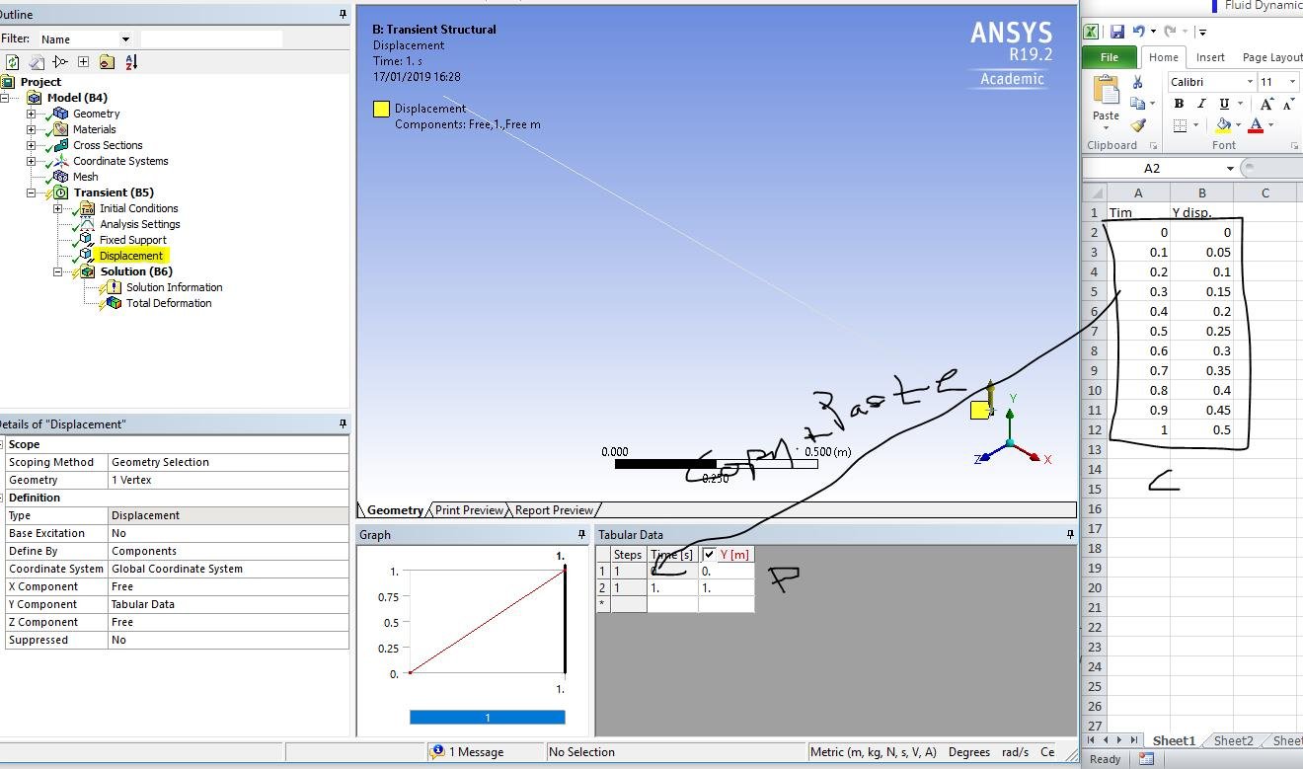Save the workbook via the Save icon

[1117, 33]
